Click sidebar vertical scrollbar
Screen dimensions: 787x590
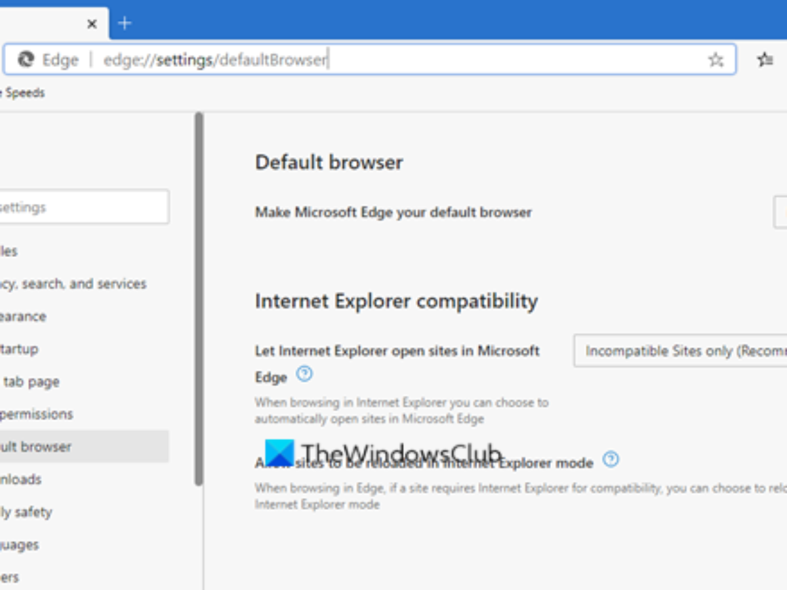tap(199, 299)
